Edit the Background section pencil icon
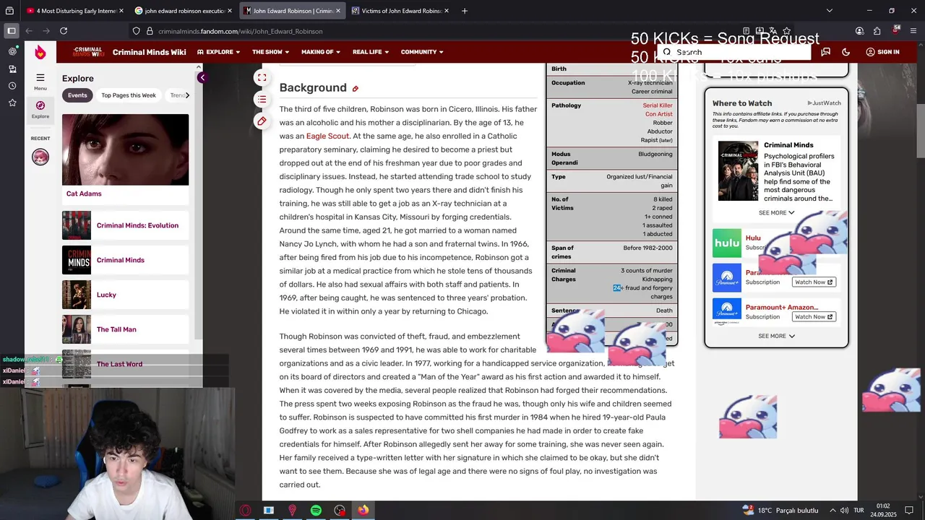The width and height of the screenshot is (925, 520). (x=356, y=89)
